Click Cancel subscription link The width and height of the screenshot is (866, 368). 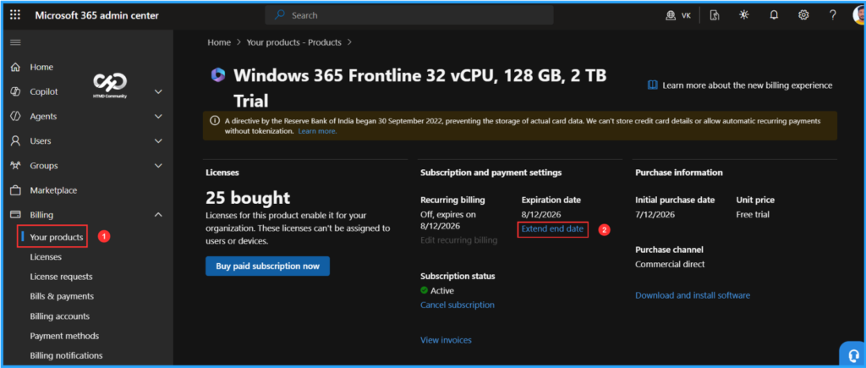458,305
